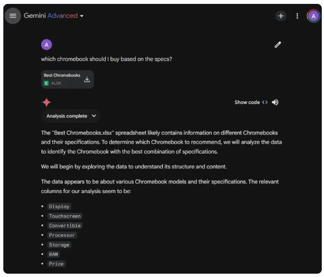This screenshot has width=324, height=277.
Task: Open the Best Chromebooks attachment chip
Action: [x=67, y=80]
